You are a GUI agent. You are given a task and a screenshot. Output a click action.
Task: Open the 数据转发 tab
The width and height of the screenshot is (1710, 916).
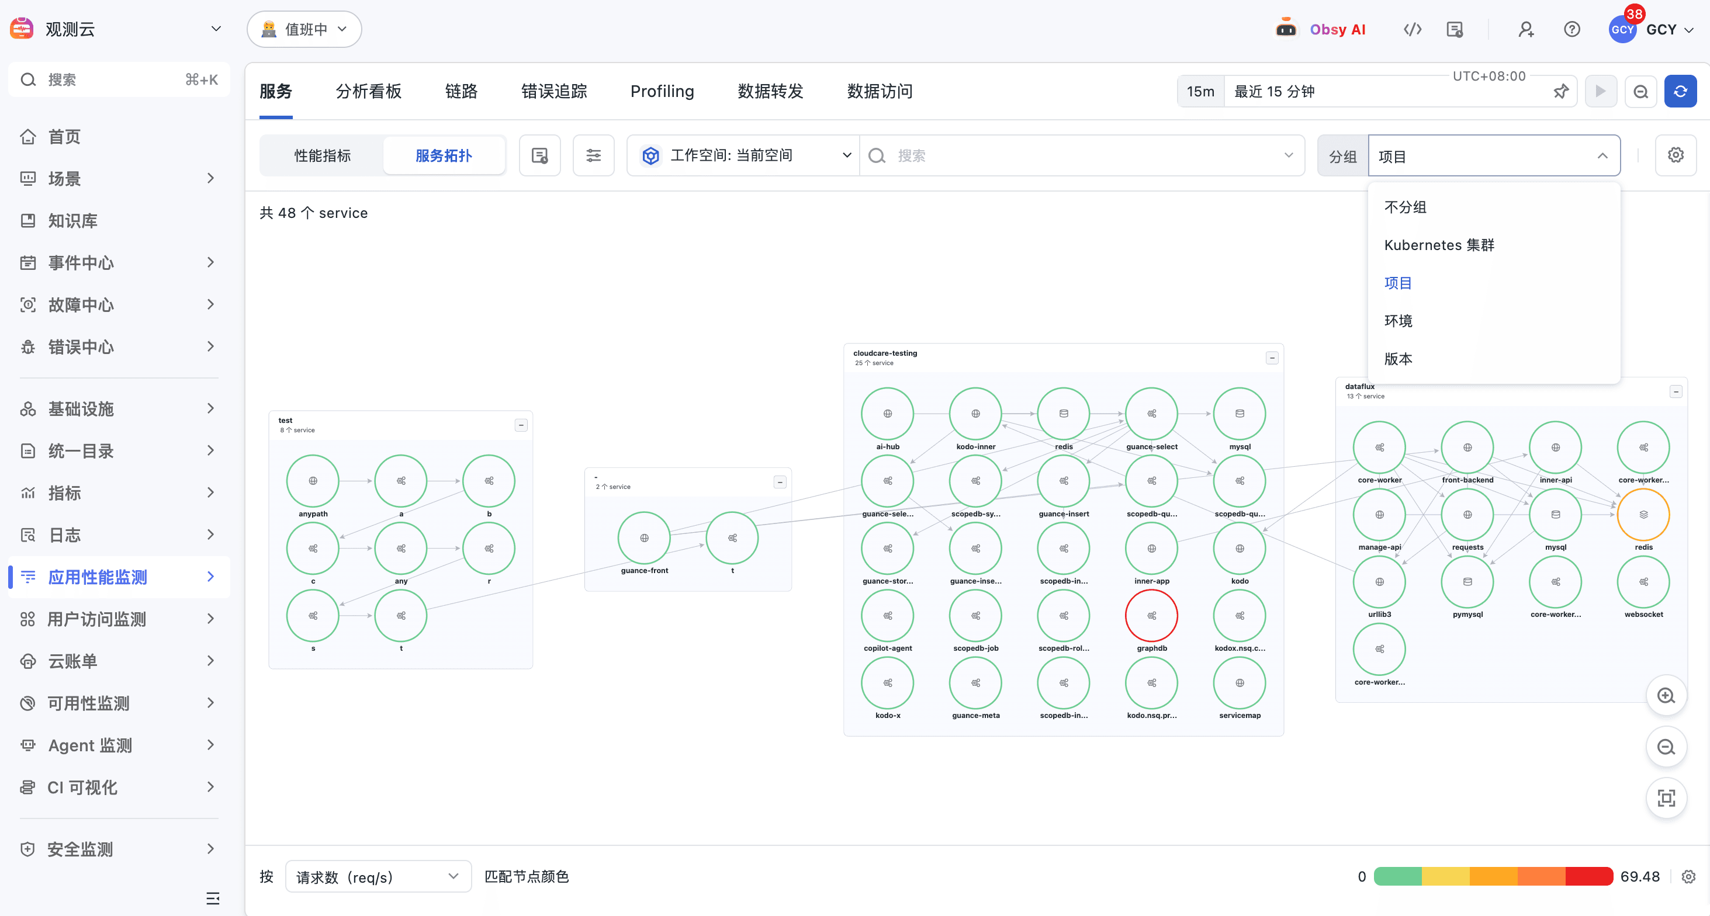770,91
